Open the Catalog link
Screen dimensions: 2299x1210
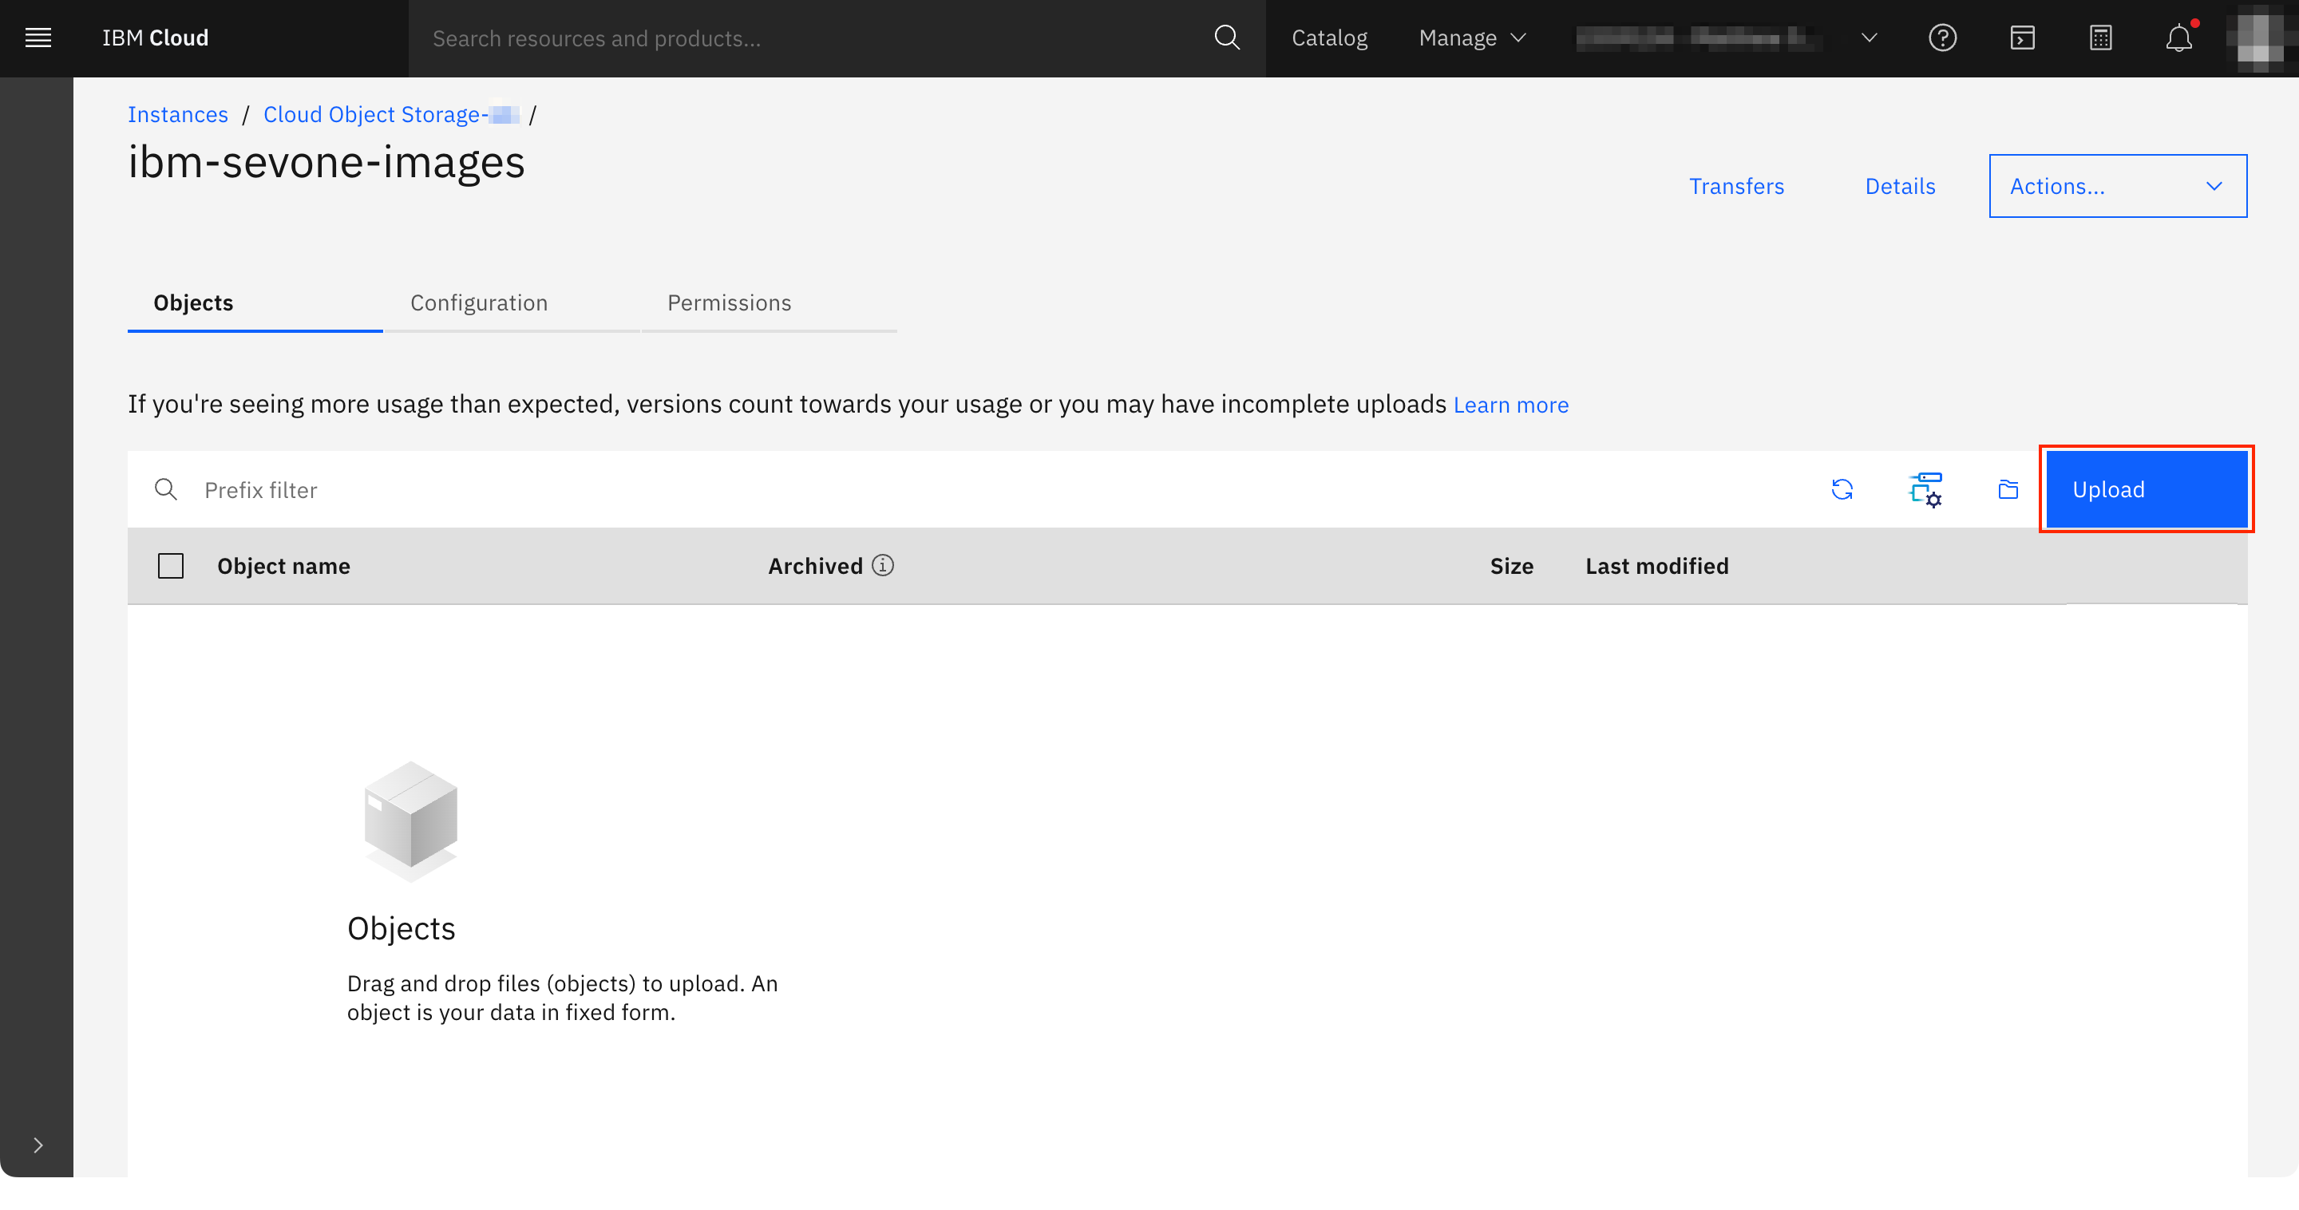coord(1329,38)
